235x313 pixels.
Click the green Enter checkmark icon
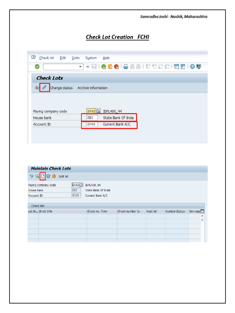pos(37,66)
